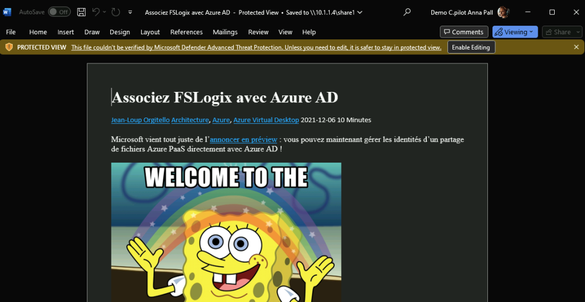Click the Undo arrow icon
585x302 pixels.
(96, 12)
